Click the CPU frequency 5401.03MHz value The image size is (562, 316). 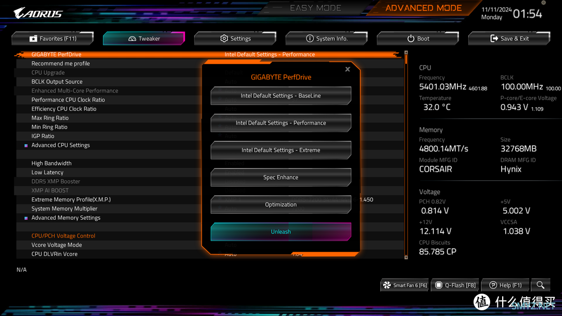pyautogui.click(x=443, y=87)
